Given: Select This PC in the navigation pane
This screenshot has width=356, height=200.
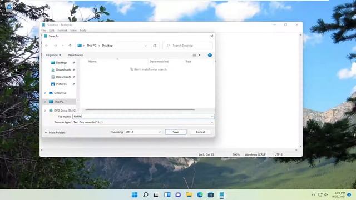Looking at the screenshot, I should (58, 102).
